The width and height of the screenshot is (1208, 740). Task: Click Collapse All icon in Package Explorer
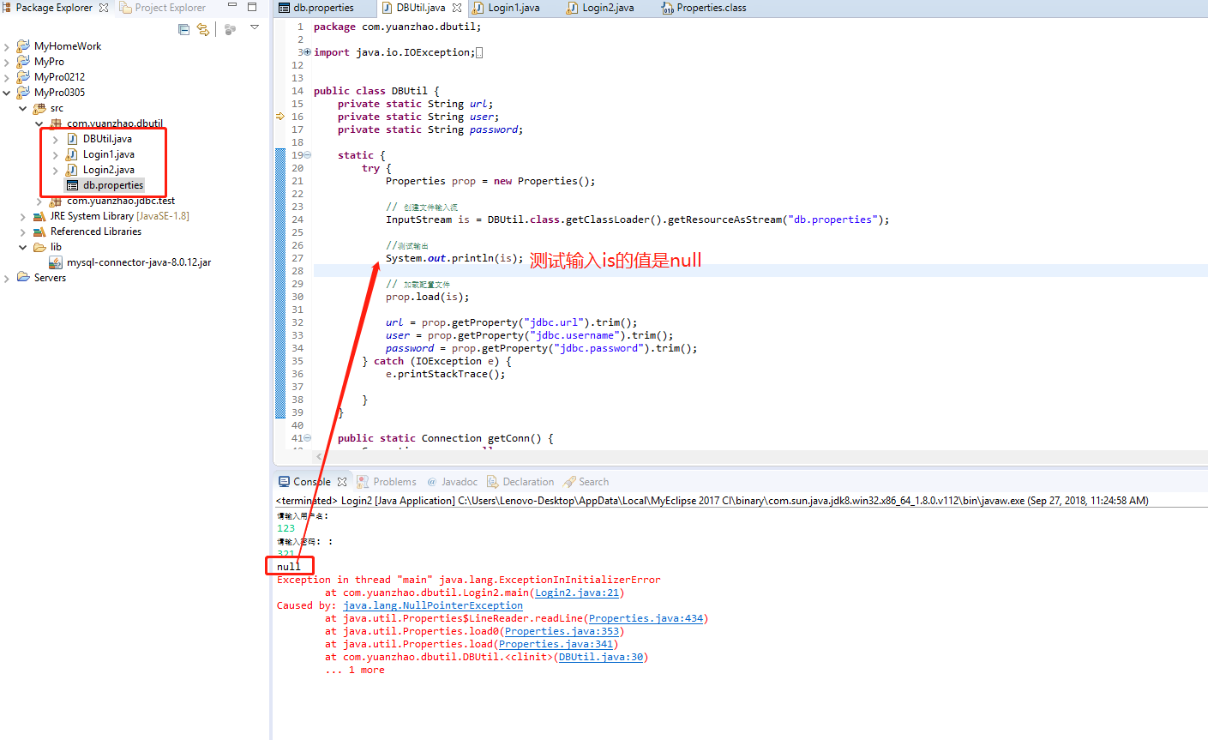tap(183, 29)
